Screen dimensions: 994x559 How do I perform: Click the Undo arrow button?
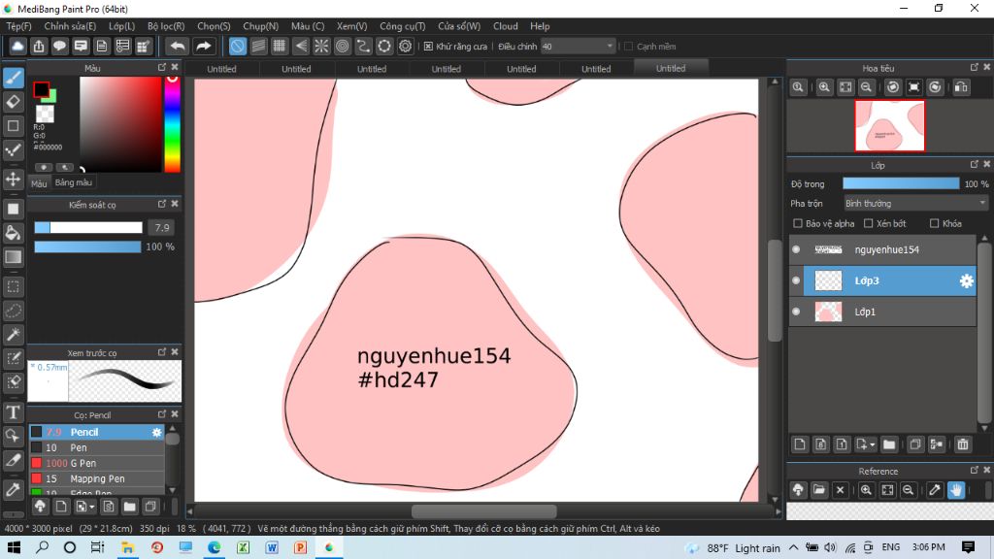pyautogui.click(x=179, y=47)
